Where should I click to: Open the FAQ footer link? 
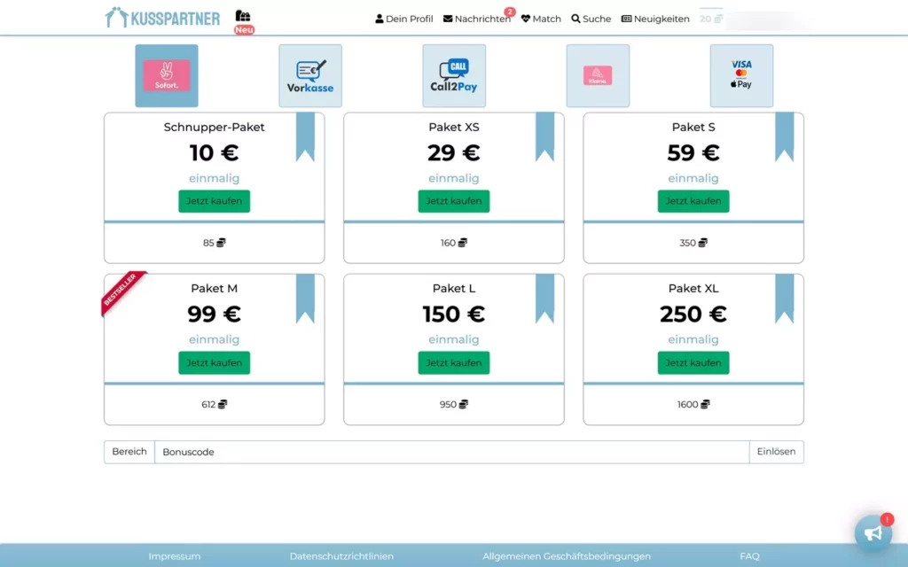click(749, 555)
